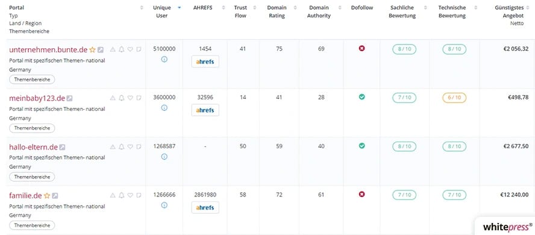Sort by Unique User column
Screen dimensions: 535x235
(x=161, y=11)
